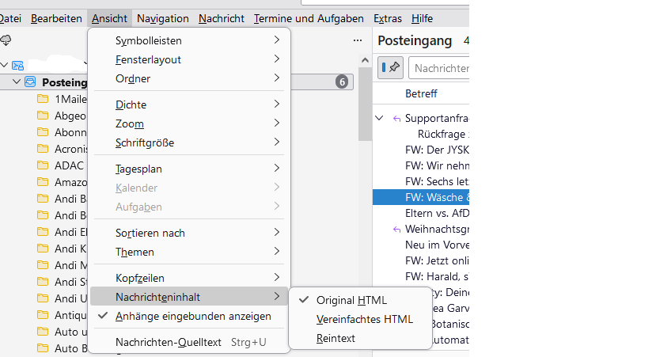
Task: Collapse the Supportanfrage message thread
Action: [380, 118]
